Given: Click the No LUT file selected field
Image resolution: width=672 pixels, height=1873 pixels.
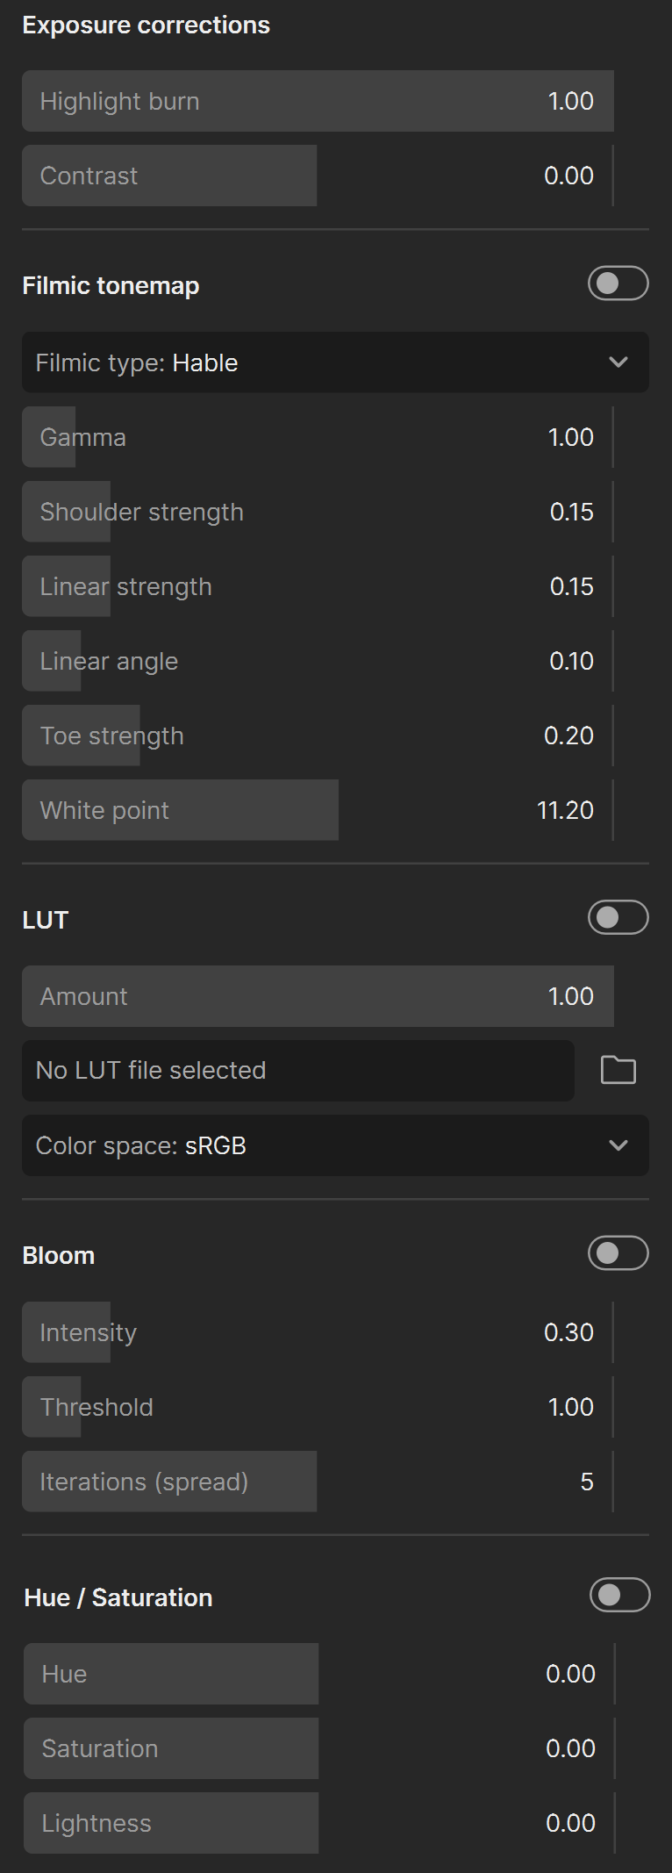Looking at the screenshot, I should tap(298, 1071).
